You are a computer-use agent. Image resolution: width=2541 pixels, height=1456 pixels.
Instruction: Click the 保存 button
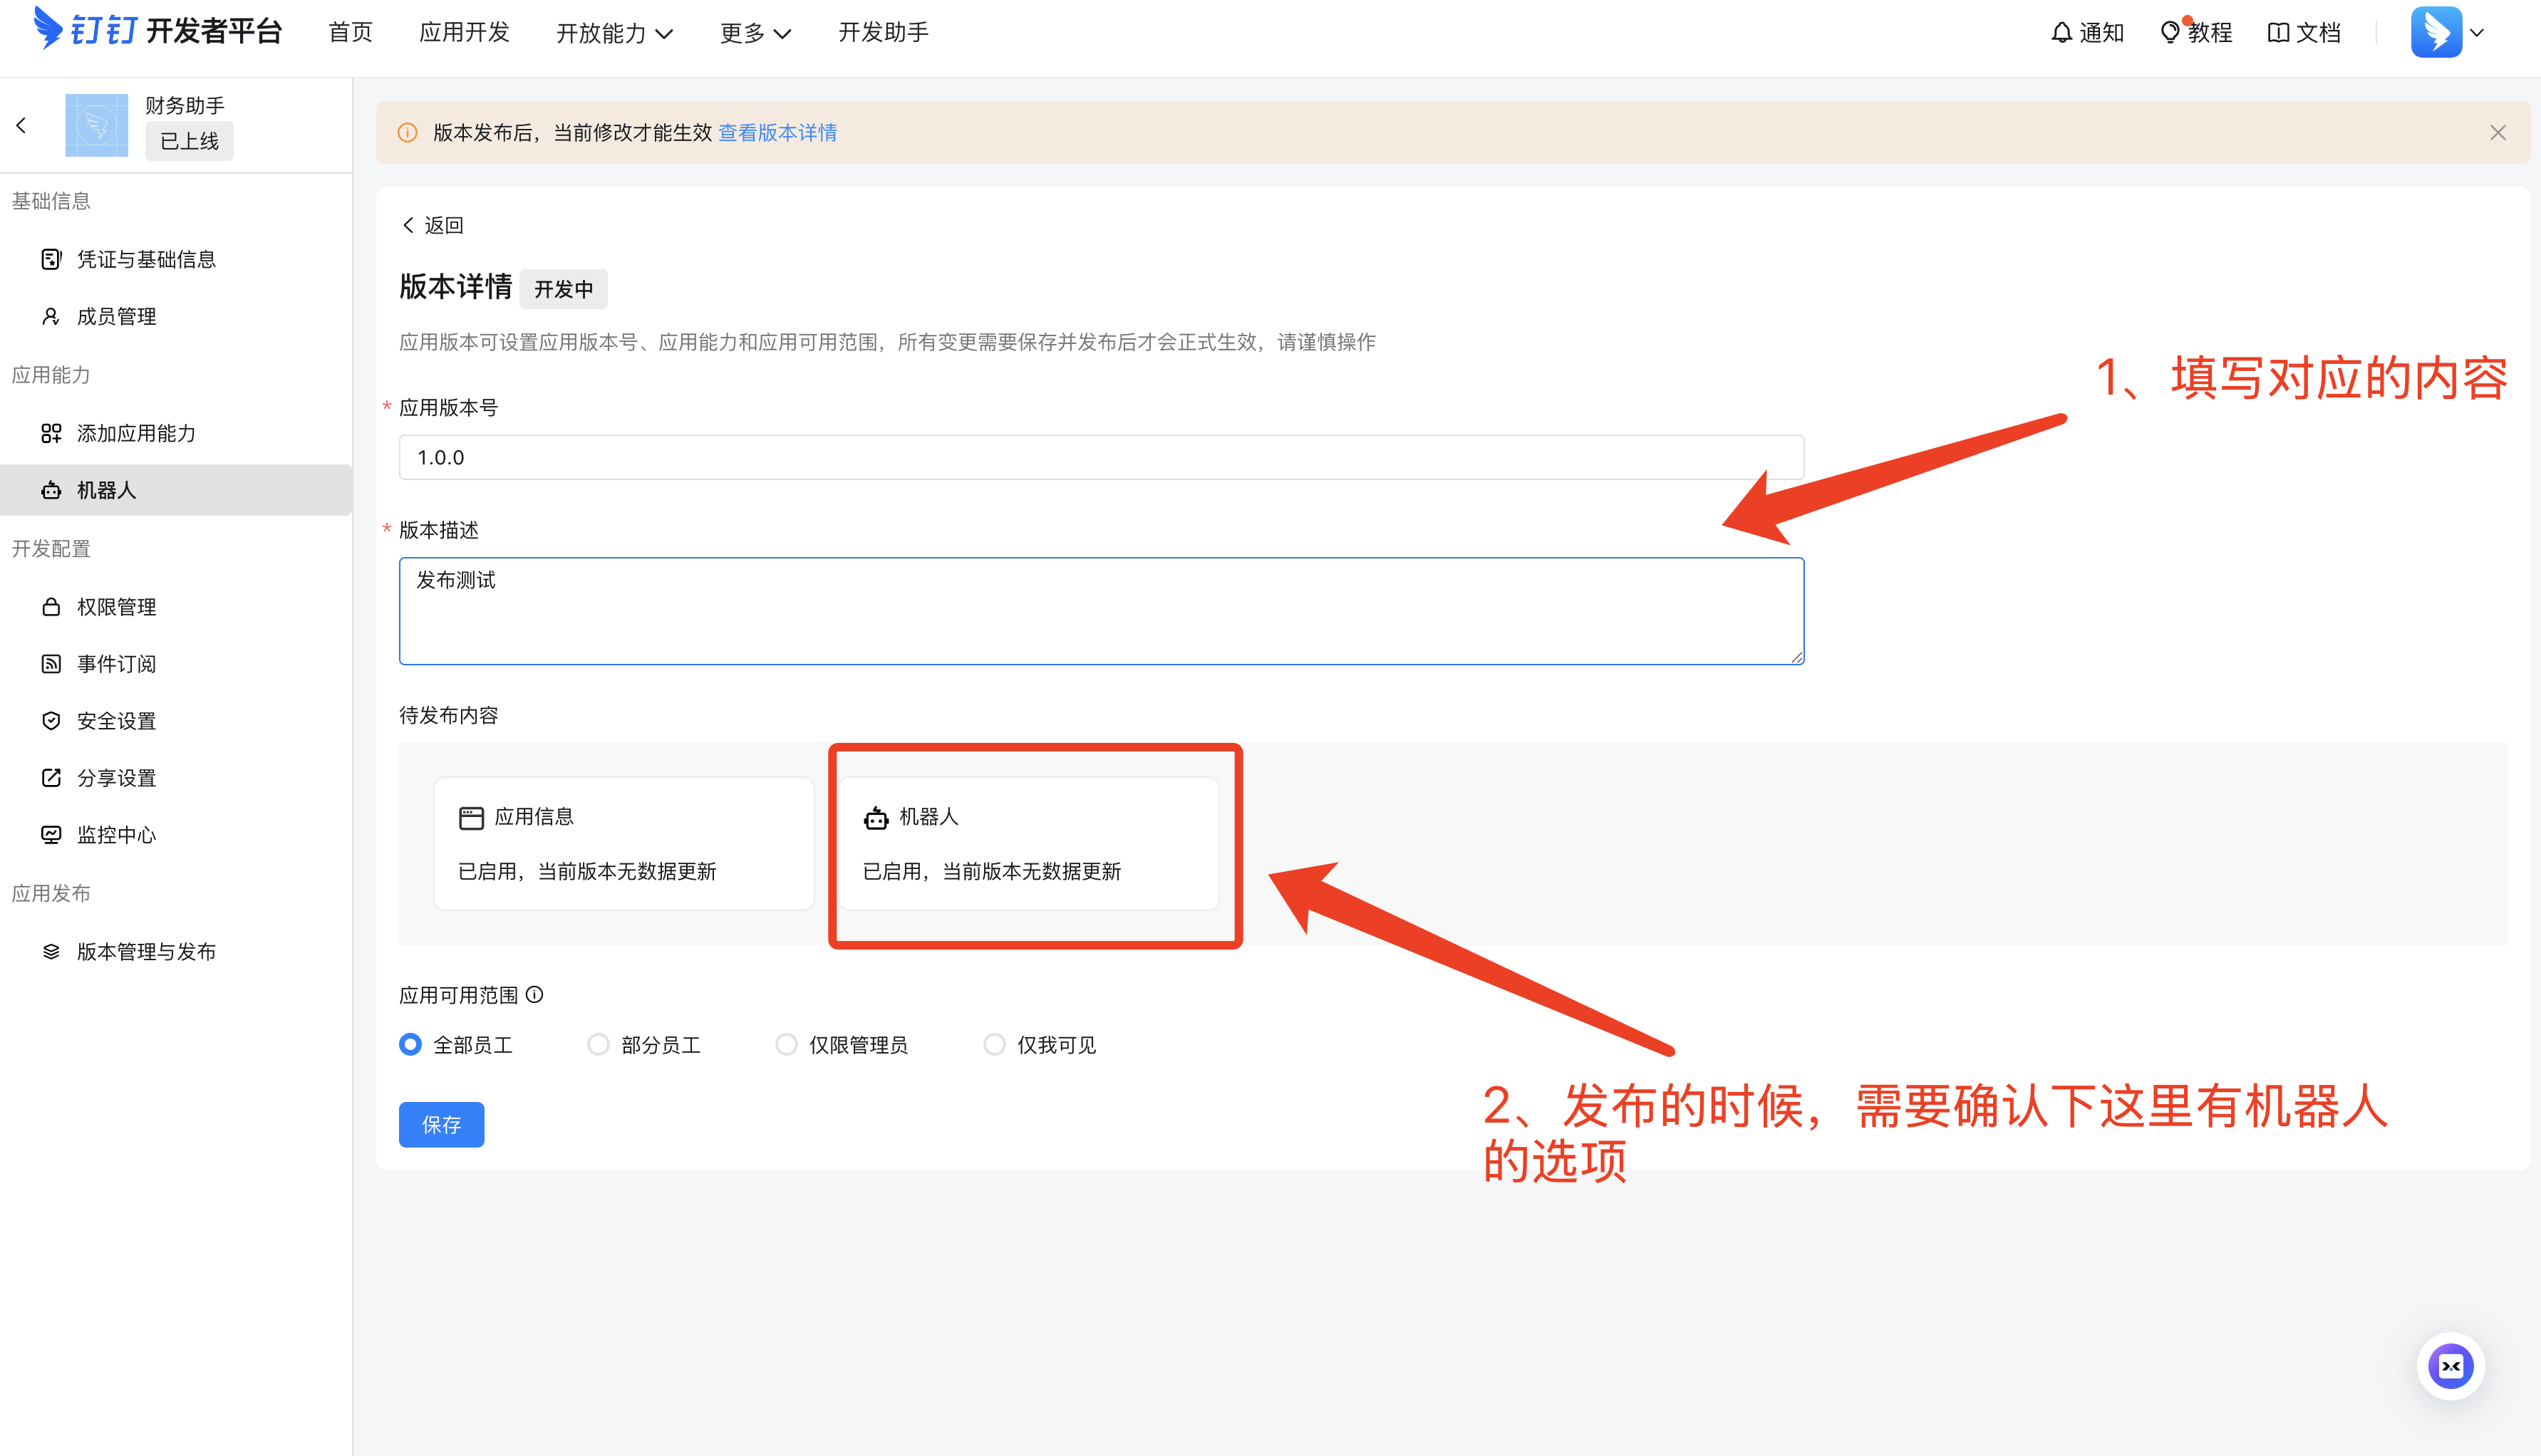[x=441, y=1125]
